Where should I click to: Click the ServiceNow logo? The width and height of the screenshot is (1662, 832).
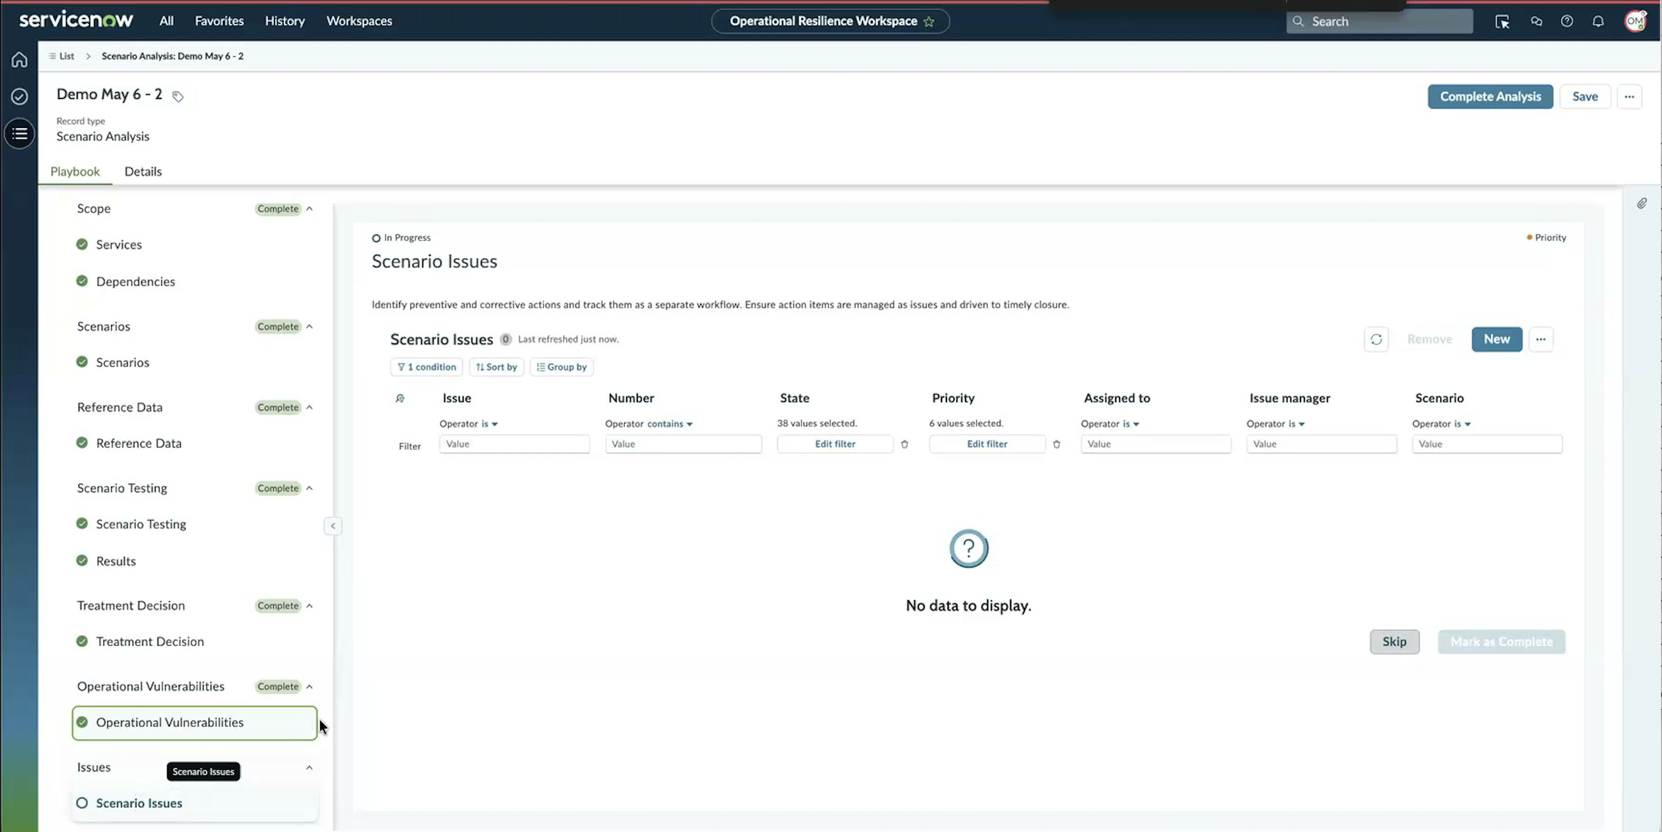[76, 20]
